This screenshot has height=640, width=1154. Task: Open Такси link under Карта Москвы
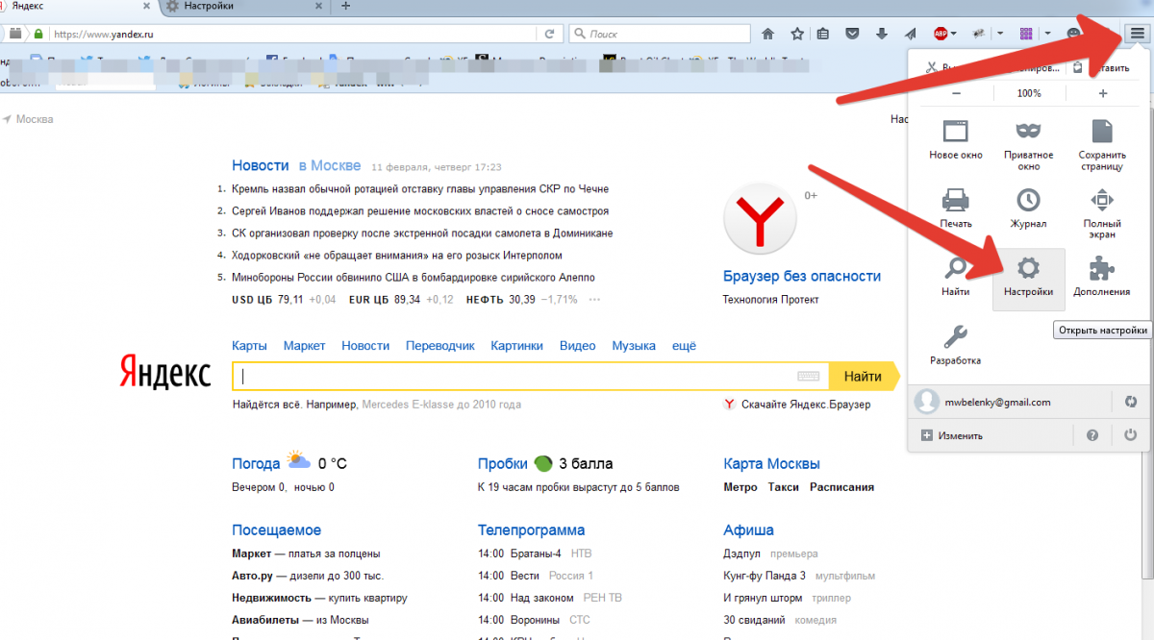point(784,487)
